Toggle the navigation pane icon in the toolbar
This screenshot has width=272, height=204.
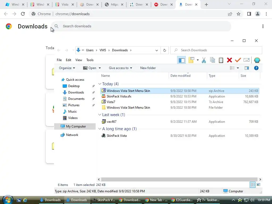point(181,60)
